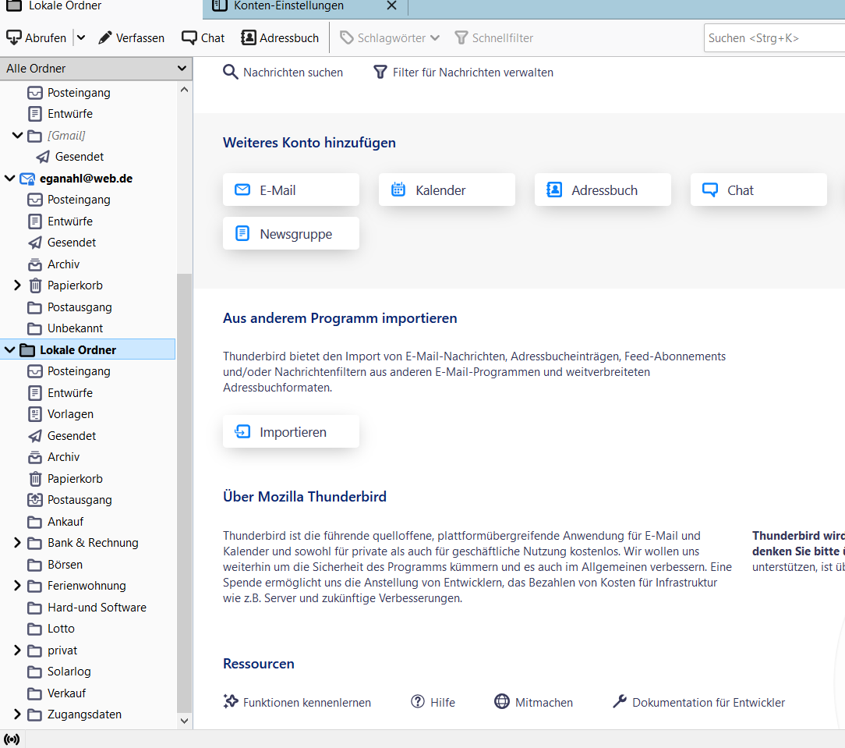Collapse the Lokale Ordner tree

(9, 350)
